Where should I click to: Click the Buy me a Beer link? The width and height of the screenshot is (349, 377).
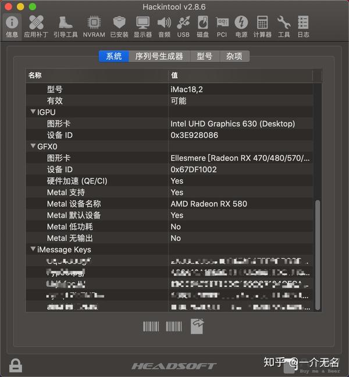click(x=320, y=371)
